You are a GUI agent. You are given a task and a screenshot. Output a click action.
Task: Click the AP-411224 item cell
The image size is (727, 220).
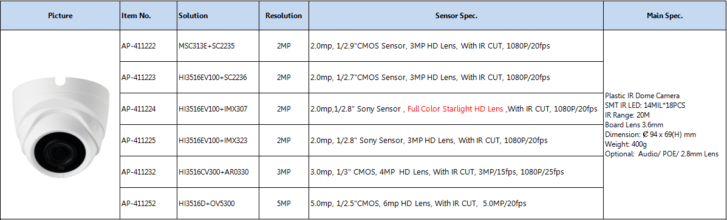point(148,108)
